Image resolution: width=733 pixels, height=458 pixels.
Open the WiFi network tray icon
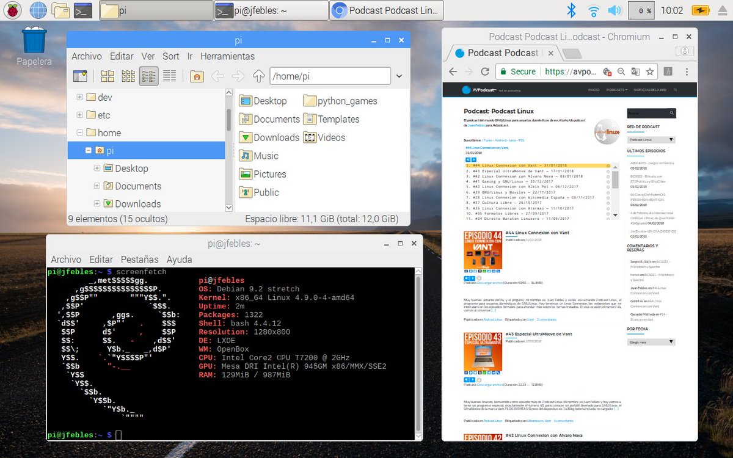[x=593, y=10]
